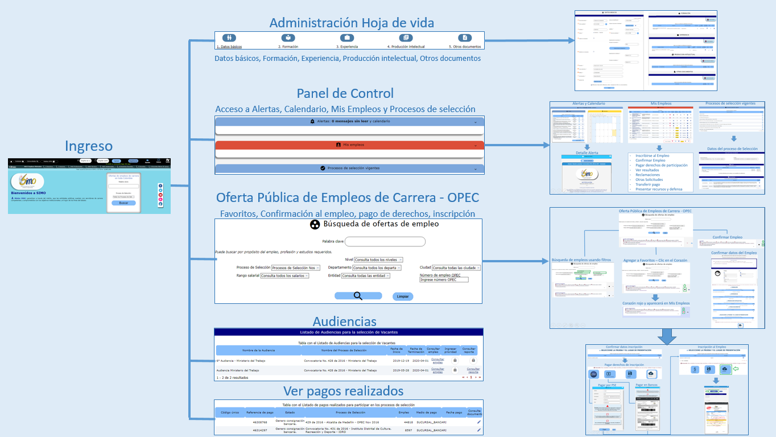Click the Facebook icon on the Ingreso page
The height and width of the screenshot is (437, 776).
coord(161,186)
